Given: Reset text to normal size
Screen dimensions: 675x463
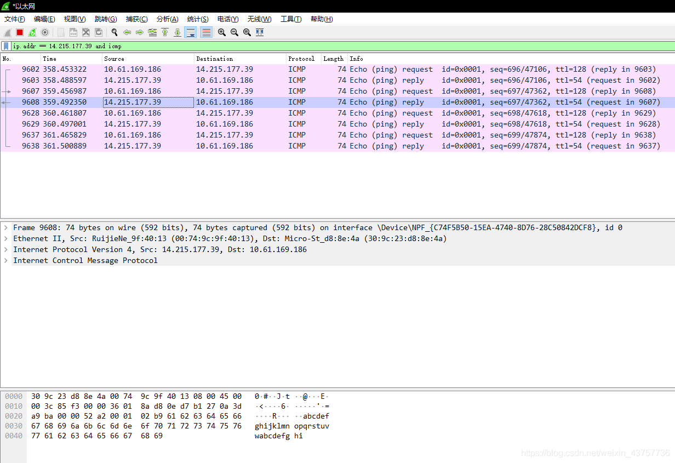Looking at the screenshot, I should 247,32.
